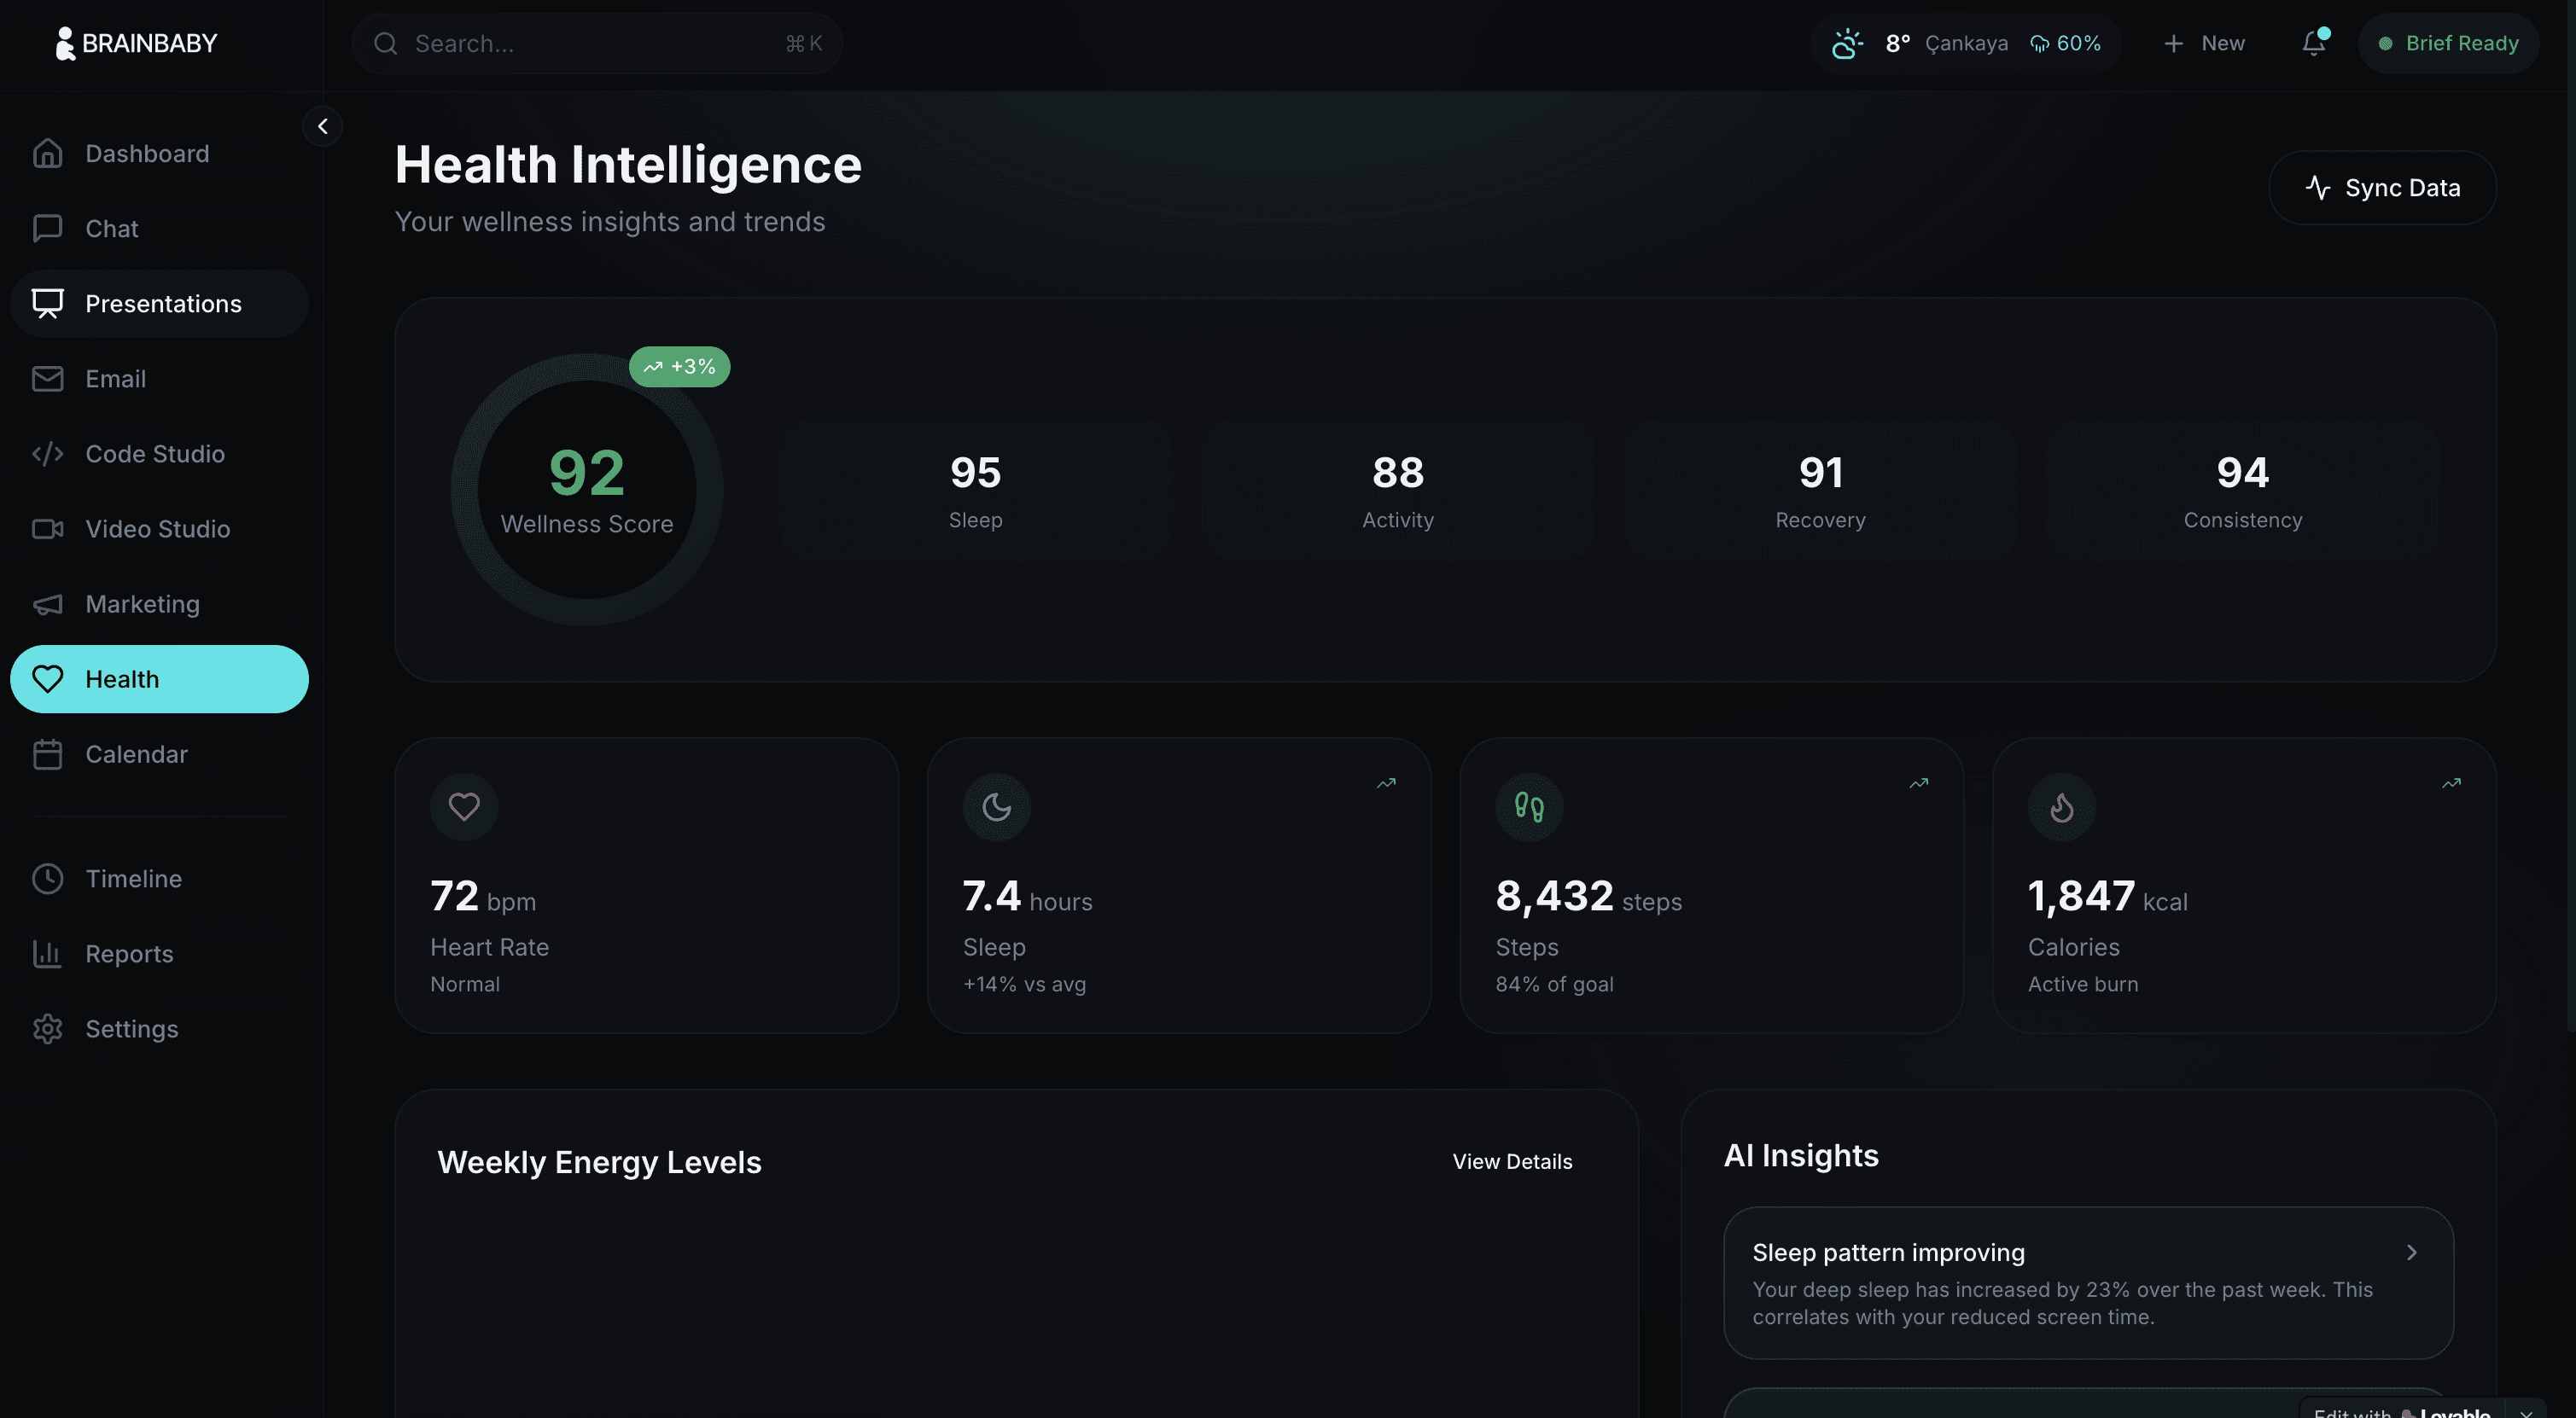The width and height of the screenshot is (2576, 1418).
Task: Collapse the sidebar with chevron button
Action: tap(322, 127)
